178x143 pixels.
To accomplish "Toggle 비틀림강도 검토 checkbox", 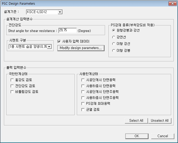I will point(12,92).
